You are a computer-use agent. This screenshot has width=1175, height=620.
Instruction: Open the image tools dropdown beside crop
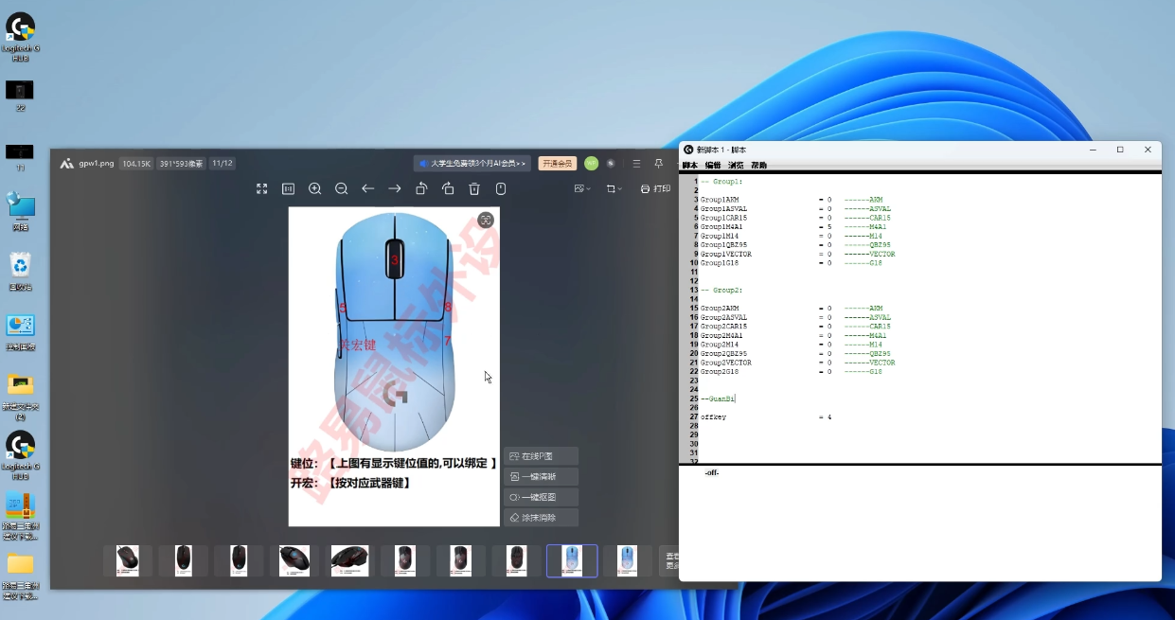[x=583, y=189]
